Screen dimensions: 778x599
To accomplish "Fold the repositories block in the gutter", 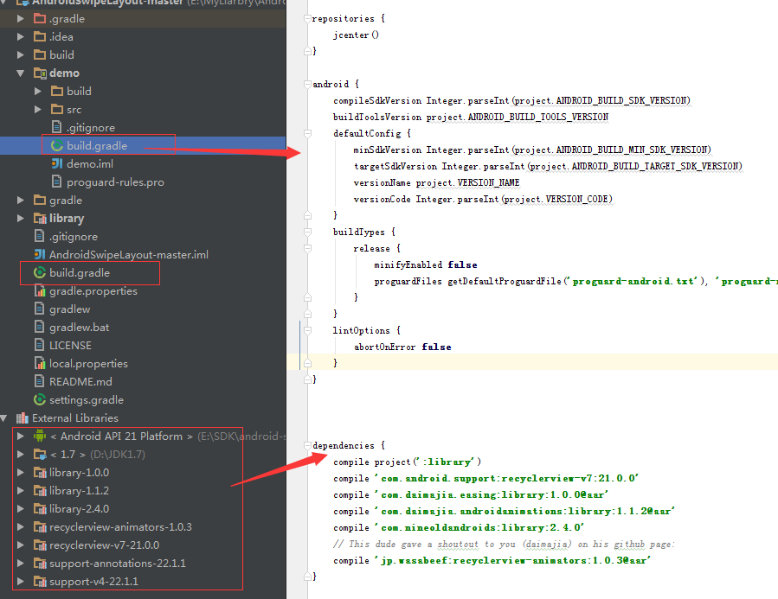I will click(x=307, y=19).
